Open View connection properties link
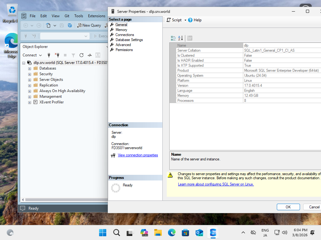This screenshot has width=321, height=240. [138, 155]
